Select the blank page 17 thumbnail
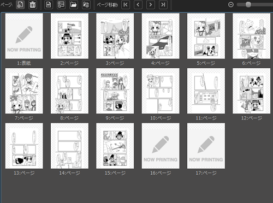 (206, 146)
